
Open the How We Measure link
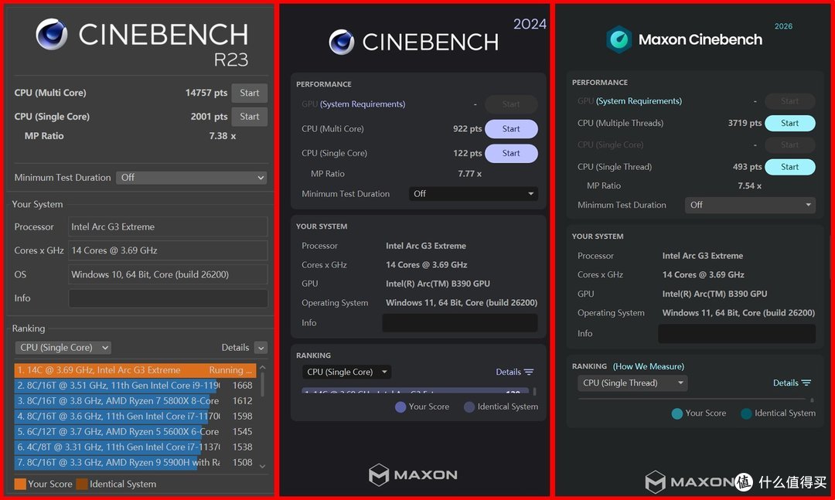[649, 366]
